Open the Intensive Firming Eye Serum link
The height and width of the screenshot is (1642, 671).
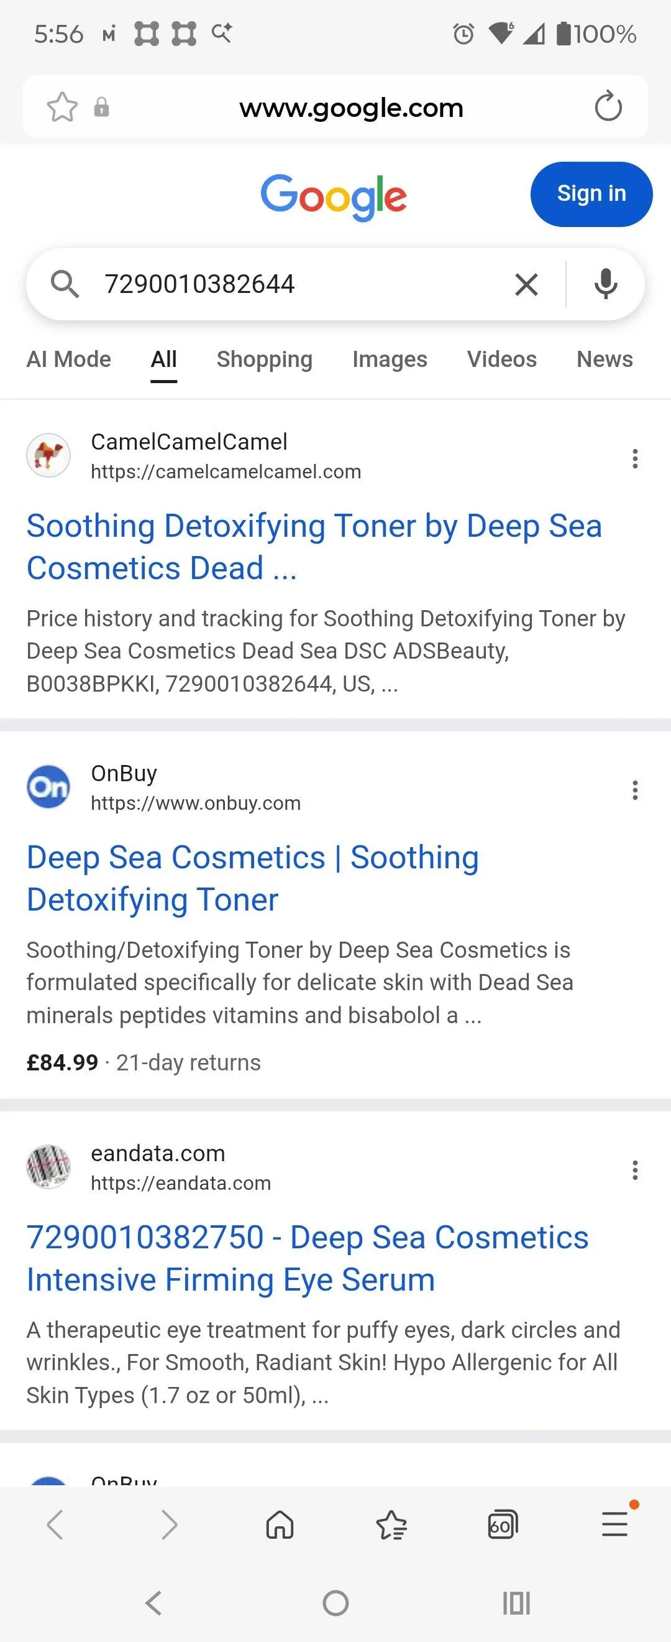pyautogui.click(x=308, y=1258)
